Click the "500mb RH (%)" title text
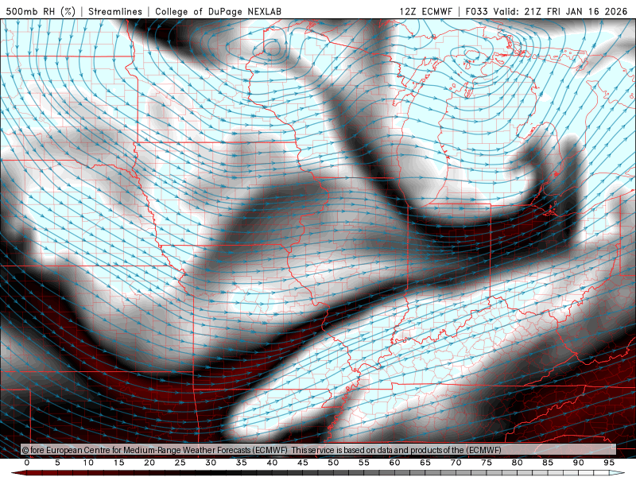Viewport: 636px width, 477px height. (x=41, y=11)
